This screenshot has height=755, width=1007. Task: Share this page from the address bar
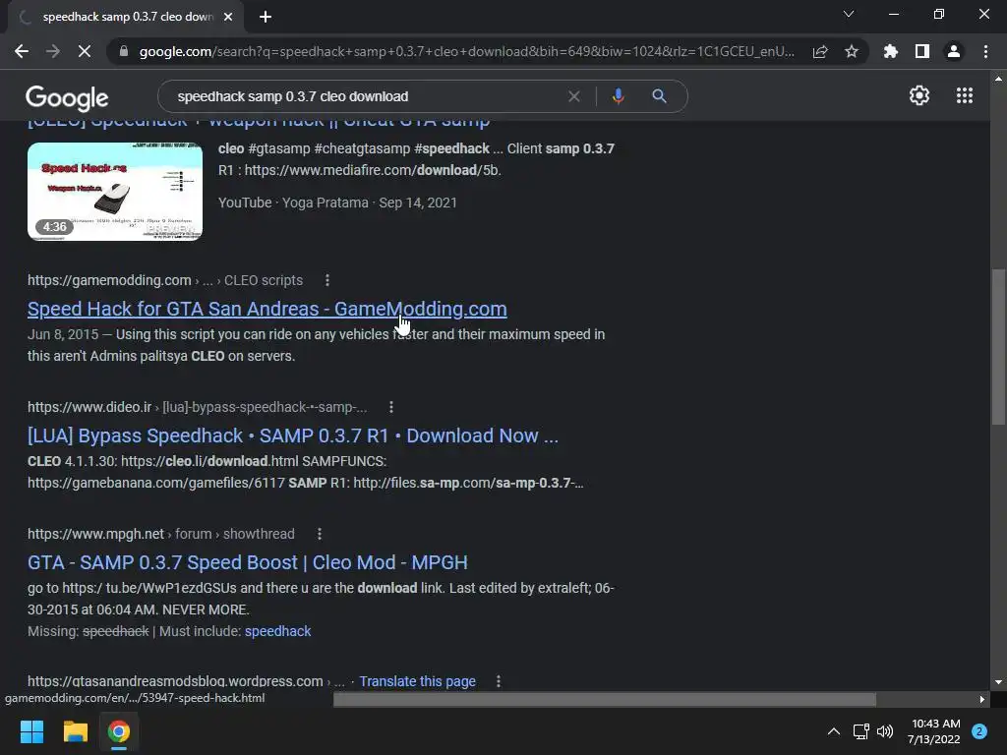820,51
